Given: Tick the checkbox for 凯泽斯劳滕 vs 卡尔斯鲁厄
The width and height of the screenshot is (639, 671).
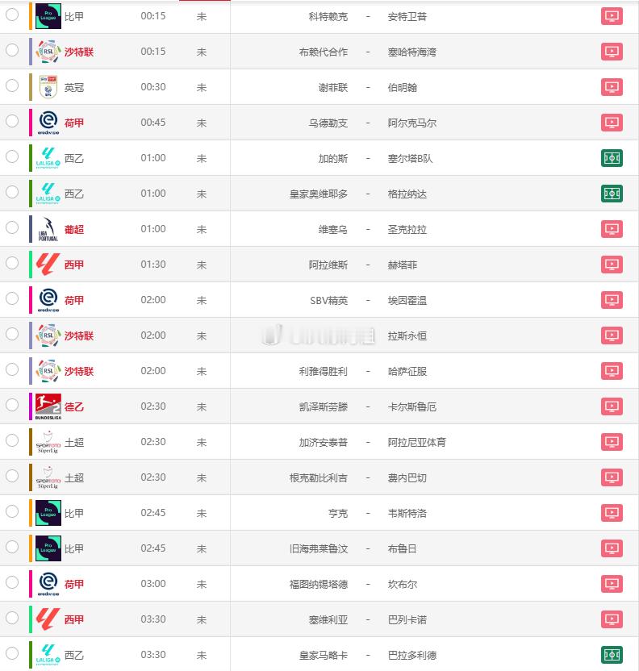Looking at the screenshot, I should pos(12,405).
